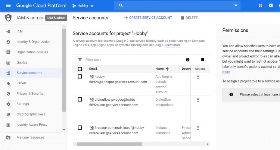Viewport: 280px width, 150px height.
Task: Click the Google Cloud Platform logo
Action: coord(41,6)
